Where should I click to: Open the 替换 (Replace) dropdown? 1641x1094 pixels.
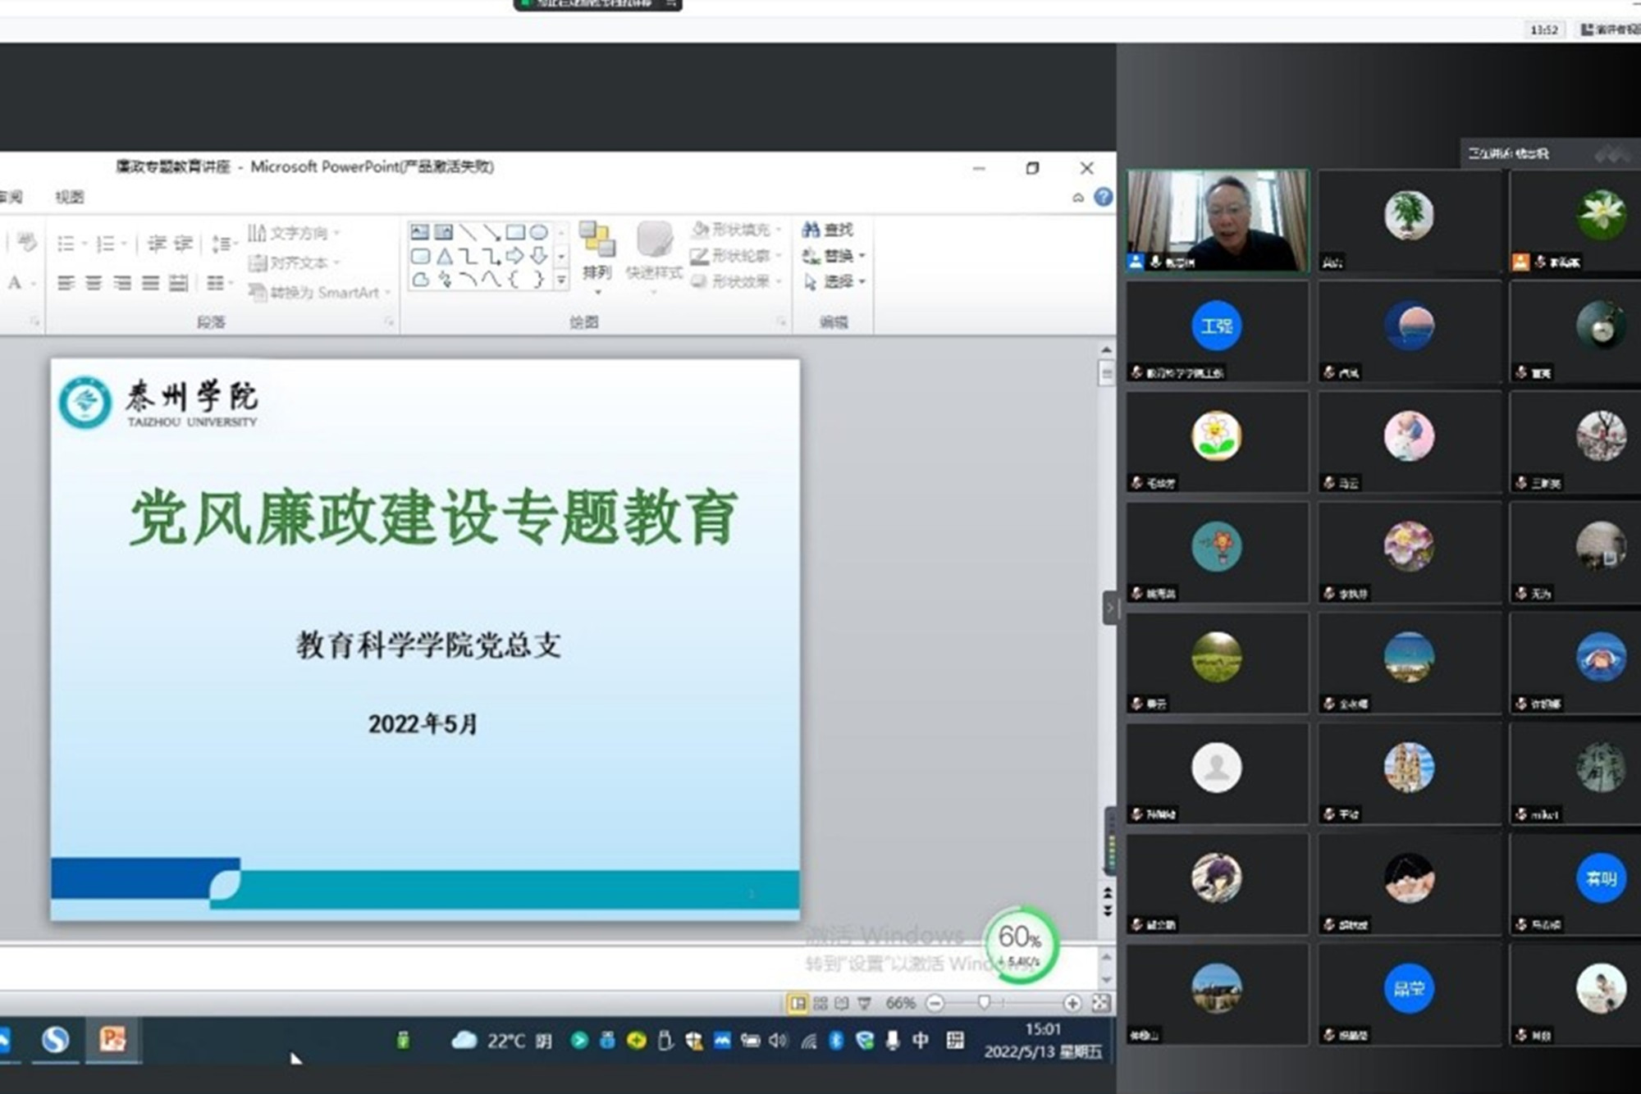[862, 256]
